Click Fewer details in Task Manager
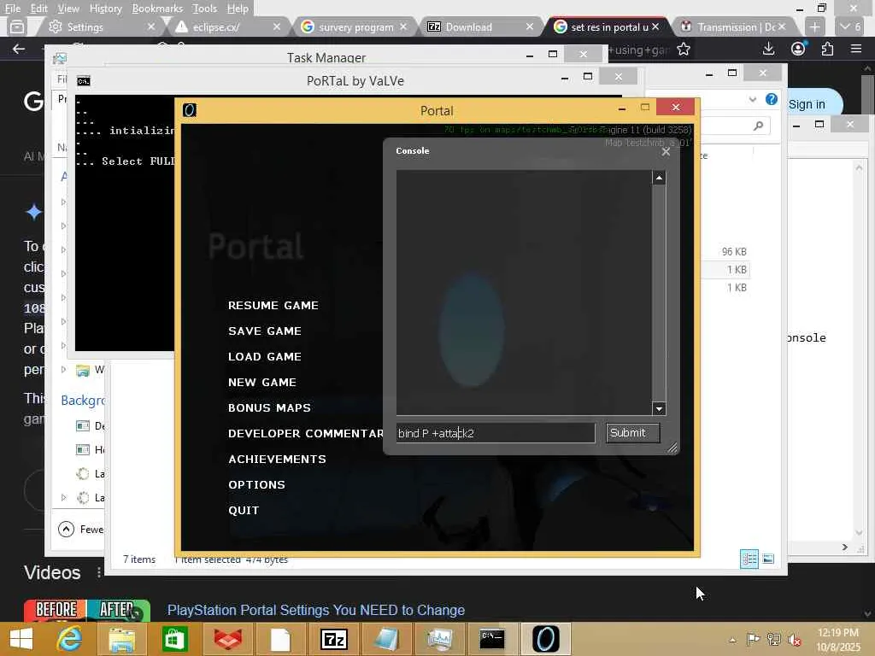Screen dimensions: 875x656 [81, 530]
